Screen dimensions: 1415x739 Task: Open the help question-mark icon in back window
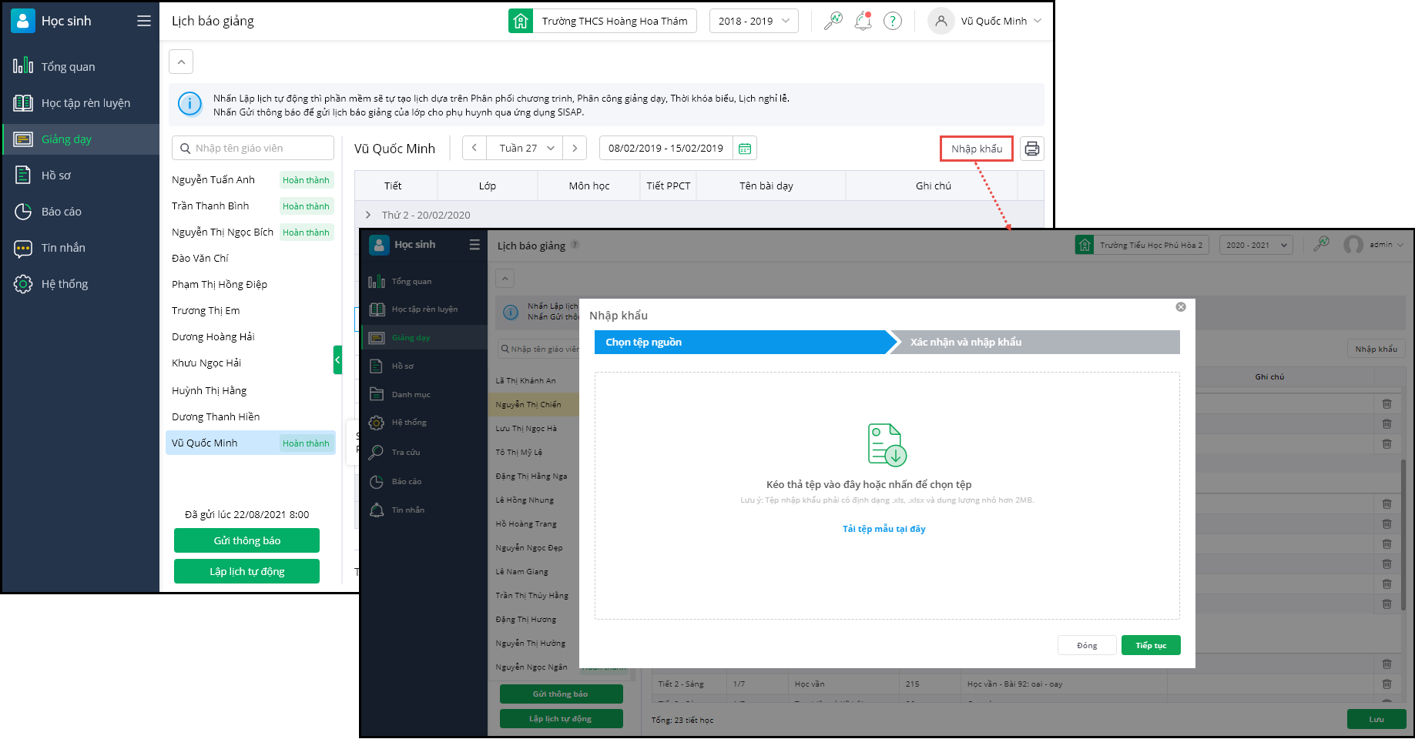(893, 21)
